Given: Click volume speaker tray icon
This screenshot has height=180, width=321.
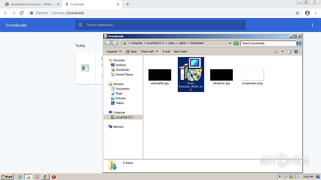Looking at the screenshot, I should pos(285,177).
